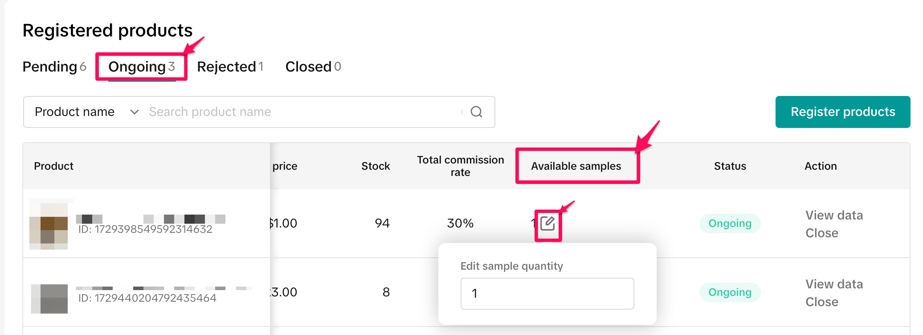The width and height of the screenshot is (923, 335).
Task: Click the edit sample quantity pencil icon
Action: click(x=547, y=223)
